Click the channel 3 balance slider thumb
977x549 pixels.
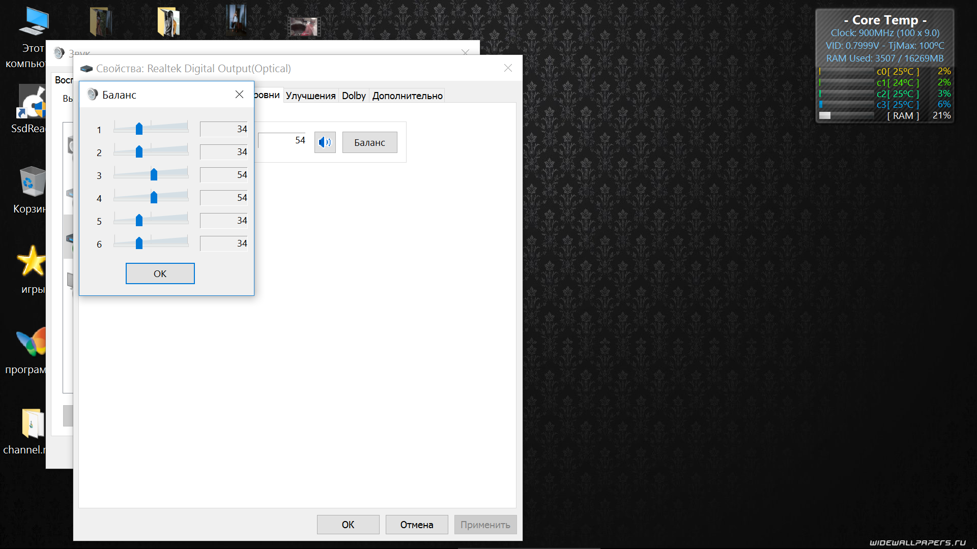pyautogui.click(x=154, y=174)
